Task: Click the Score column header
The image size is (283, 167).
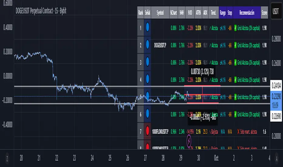Action: click(x=264, y=12)
